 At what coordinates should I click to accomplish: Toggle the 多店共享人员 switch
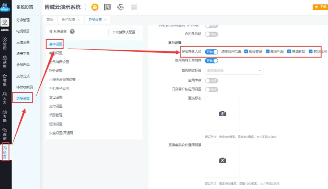click(x=212, y=52)
